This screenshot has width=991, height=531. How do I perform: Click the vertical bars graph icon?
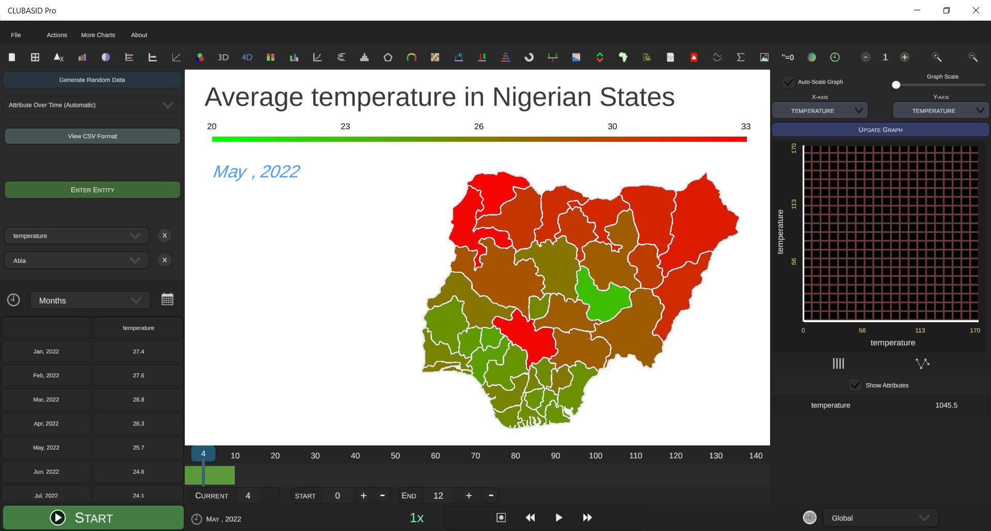point(838,363)
